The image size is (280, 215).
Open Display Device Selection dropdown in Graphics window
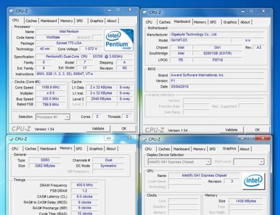pyautogui.click(x=179, y=162)
